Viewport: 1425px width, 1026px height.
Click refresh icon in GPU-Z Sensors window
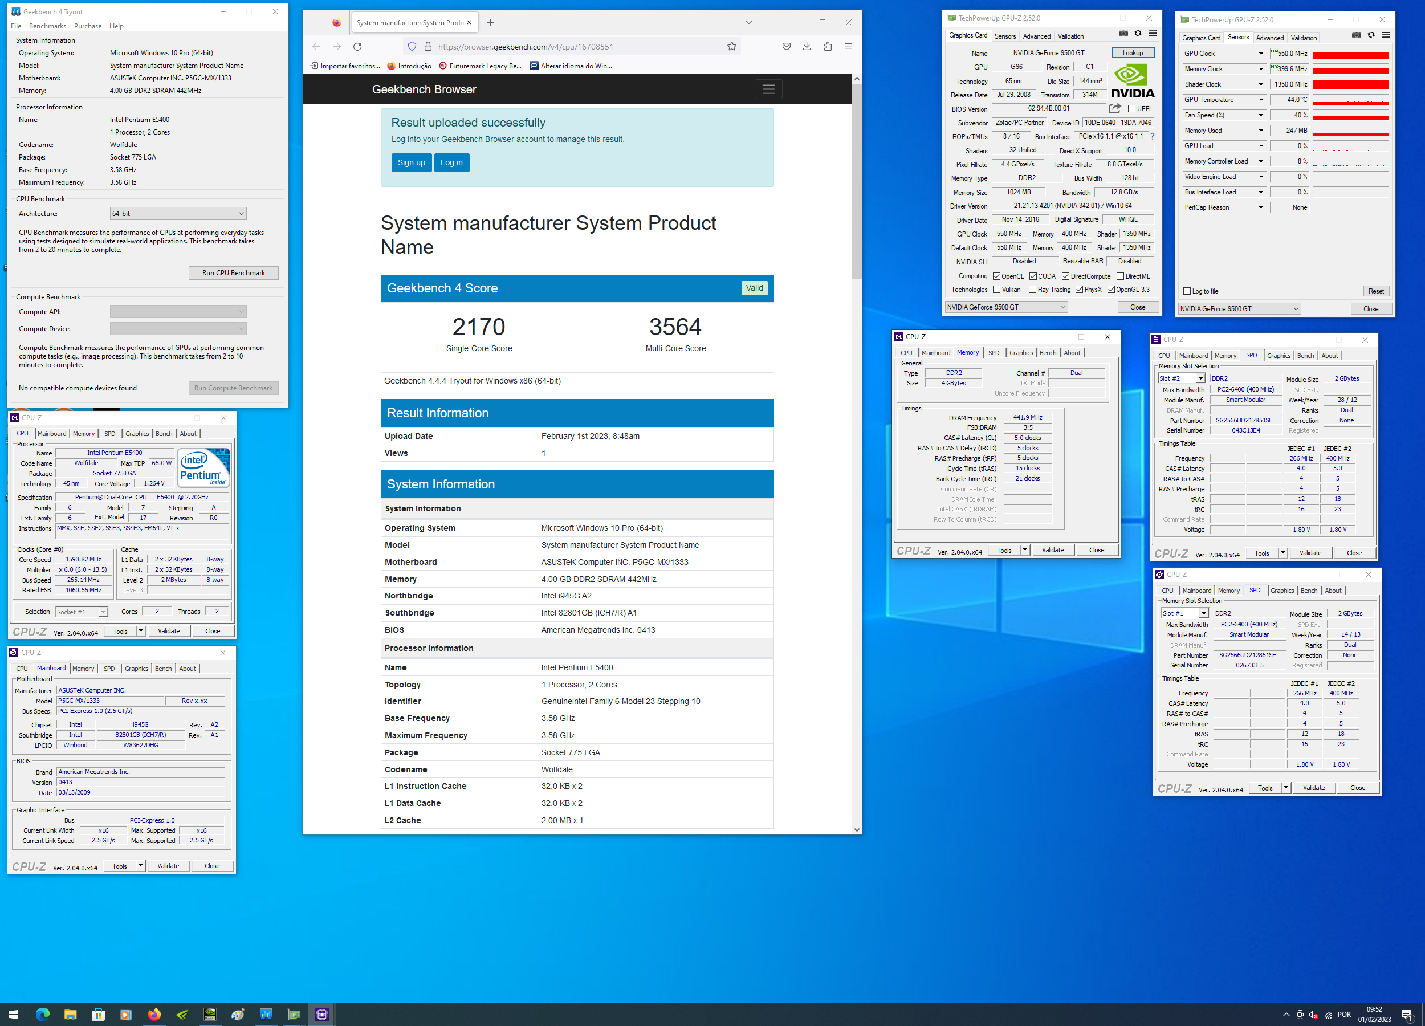click(1371, 36)
